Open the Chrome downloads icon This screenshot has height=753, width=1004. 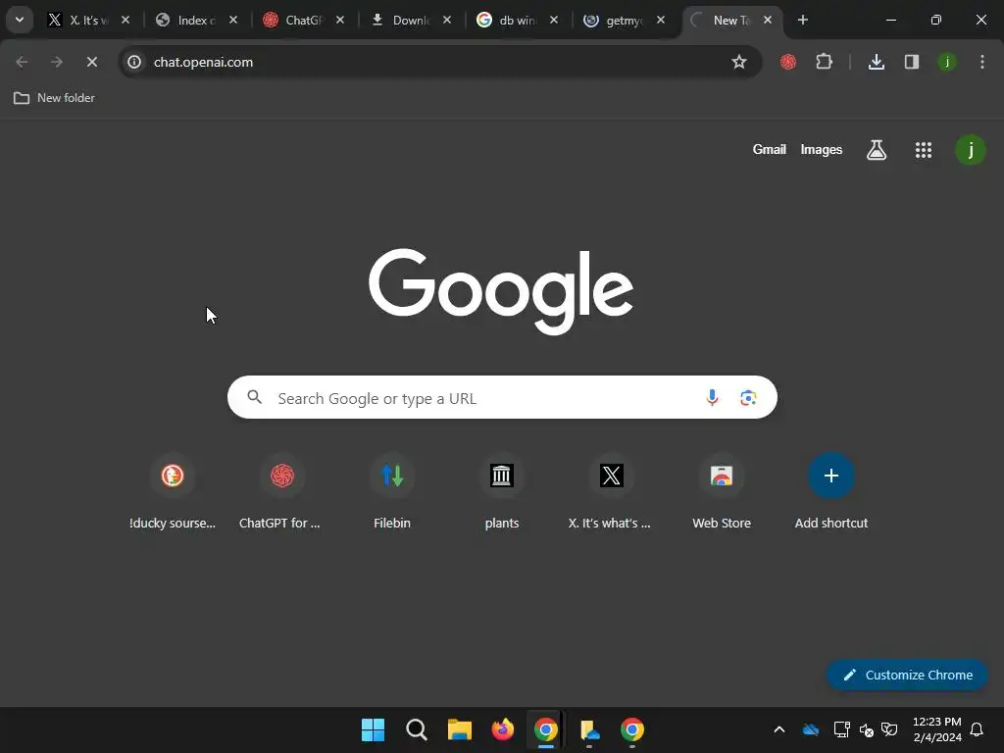877,62
